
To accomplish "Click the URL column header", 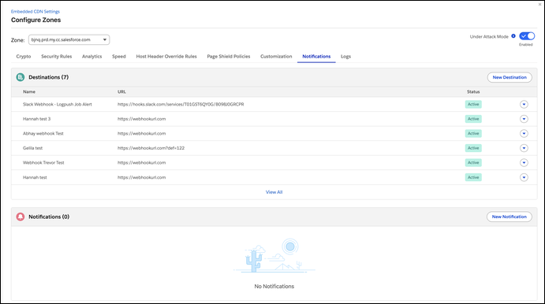I will (121, 91).
